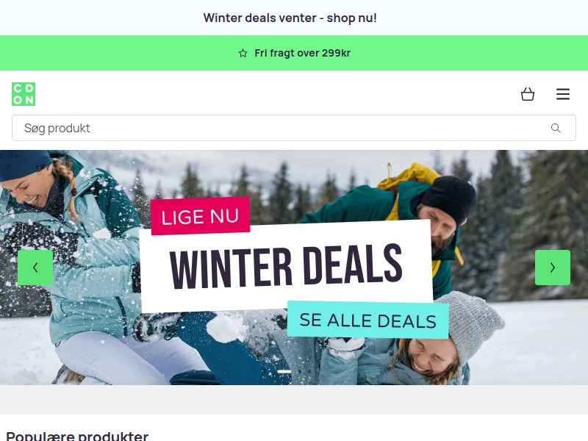Advance to the next carousel slide
The height and width of the screenshot is (441, 588).
coord(553,268)
